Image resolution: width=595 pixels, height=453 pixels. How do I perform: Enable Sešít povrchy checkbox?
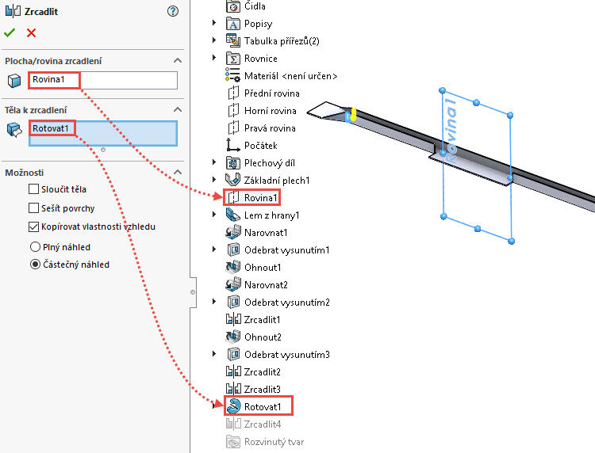point(34,208)
